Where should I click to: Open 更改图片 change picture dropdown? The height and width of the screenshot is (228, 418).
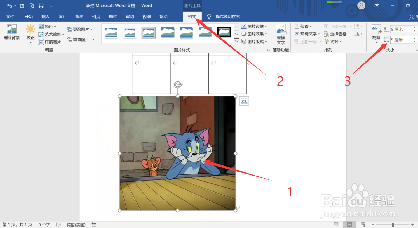coord(79,29)
